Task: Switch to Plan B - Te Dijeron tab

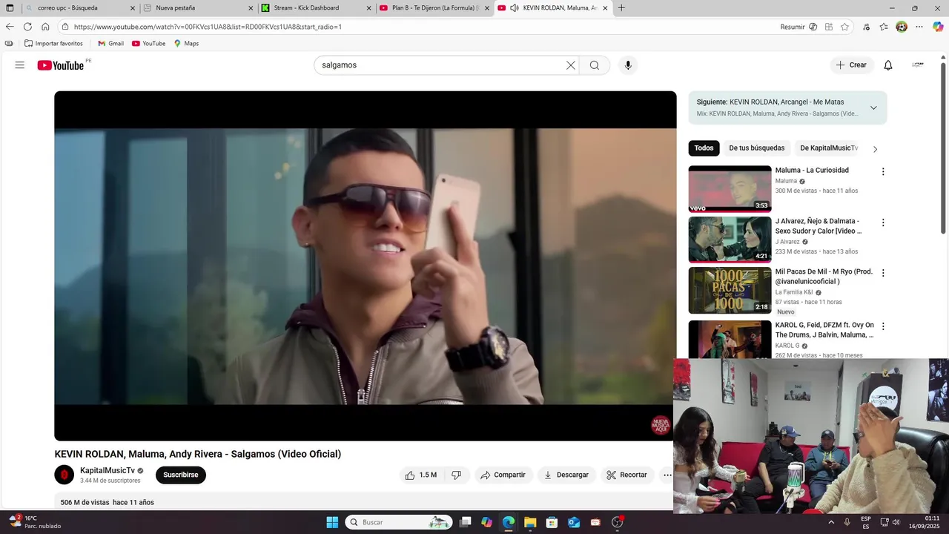Action: pos(434,8)
